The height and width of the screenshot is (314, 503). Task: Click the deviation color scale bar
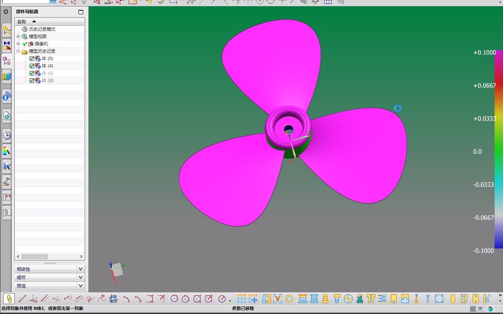tap(499, 149)
